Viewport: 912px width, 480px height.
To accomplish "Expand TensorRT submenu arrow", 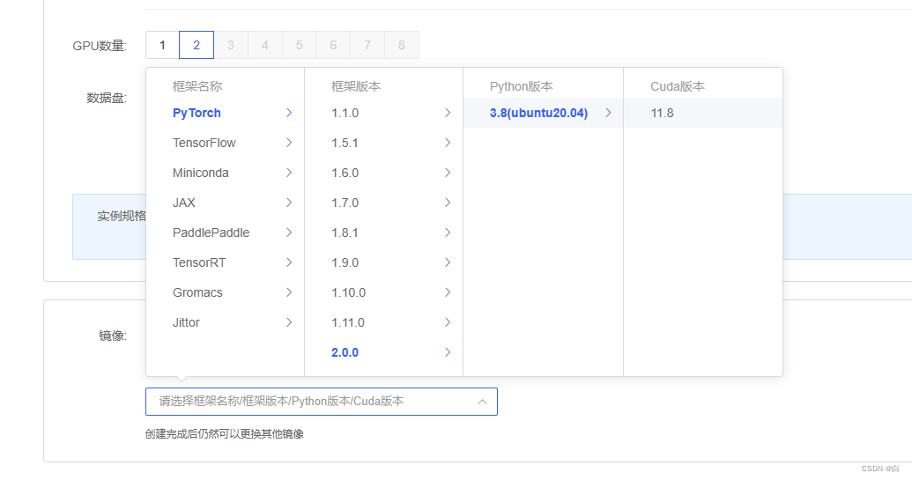I will (289, 262).
